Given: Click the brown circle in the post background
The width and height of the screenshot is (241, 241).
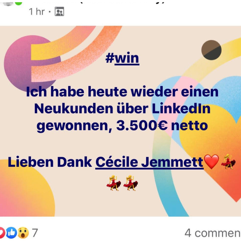Looking at the screenshot, I should point(211,50).
